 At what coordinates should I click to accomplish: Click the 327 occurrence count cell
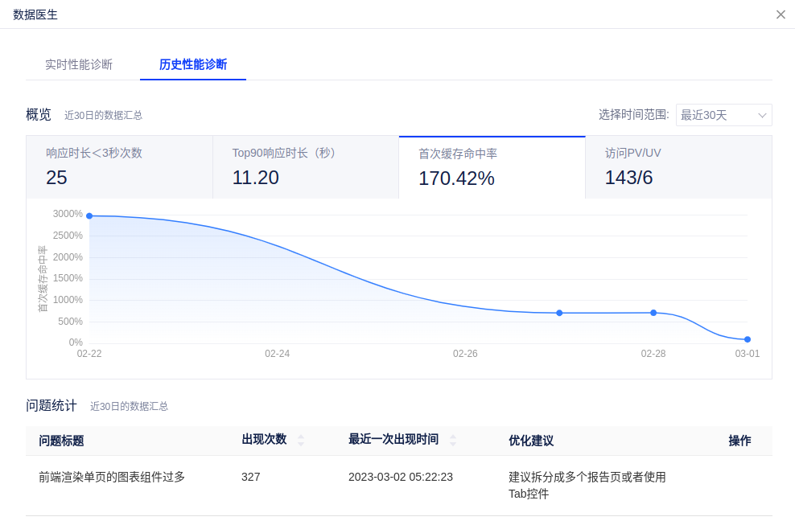251,477
